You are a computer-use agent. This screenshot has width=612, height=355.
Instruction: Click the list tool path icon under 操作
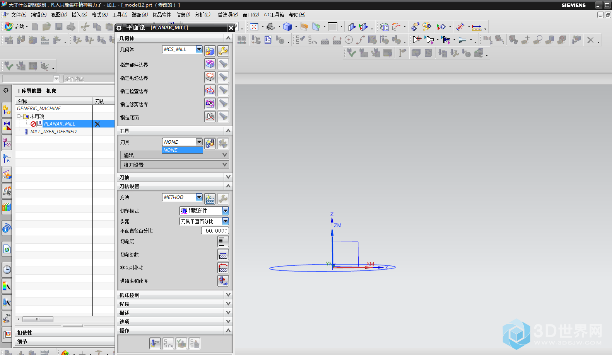tap(195, 343)
